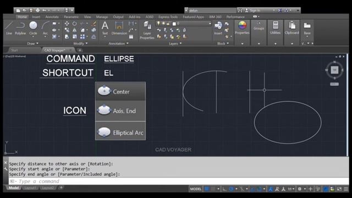Image resolution: width=352 pixels, height=198 pixels.
Task: Click the Mirror tool icon
Action: point(74,30)
